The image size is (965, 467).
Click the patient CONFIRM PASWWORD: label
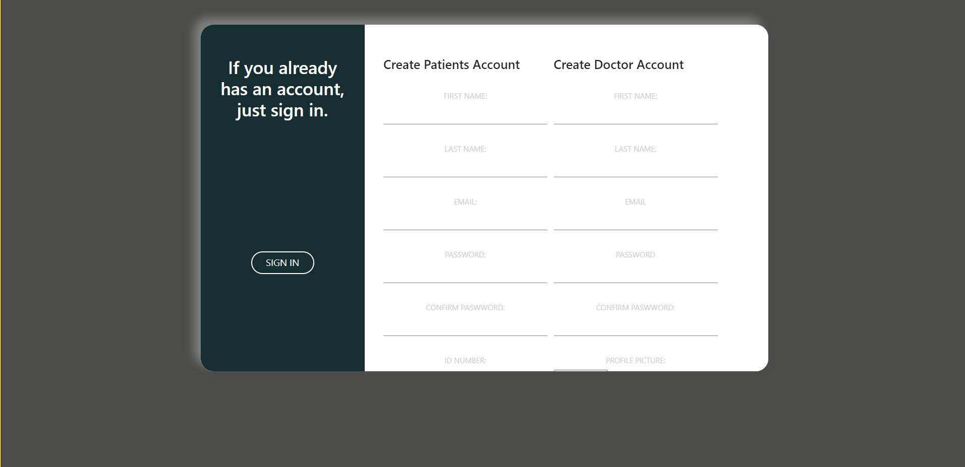pyautogui.click(x=465, y=308)
